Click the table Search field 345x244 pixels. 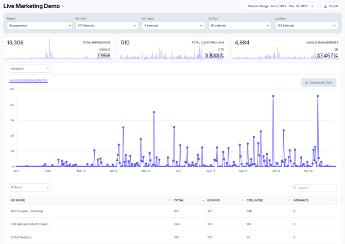[314, 188]
